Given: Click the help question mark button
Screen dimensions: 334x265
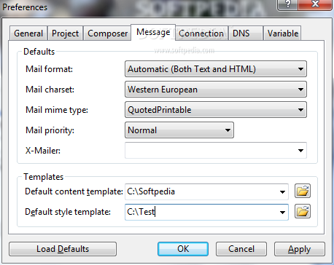Looking at the screenshot, I should coord(287,4).
